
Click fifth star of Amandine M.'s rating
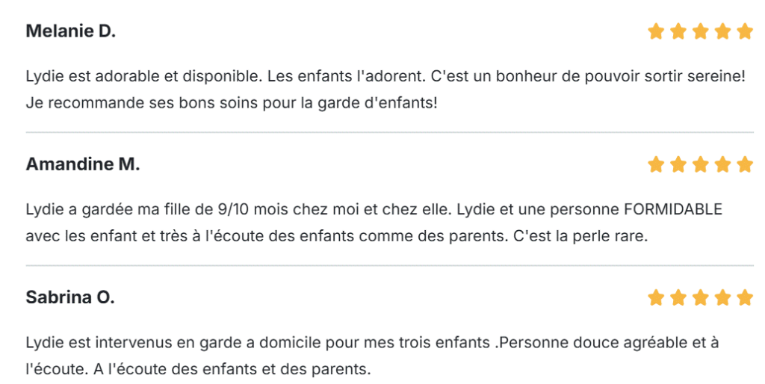(x=745, y=164)
